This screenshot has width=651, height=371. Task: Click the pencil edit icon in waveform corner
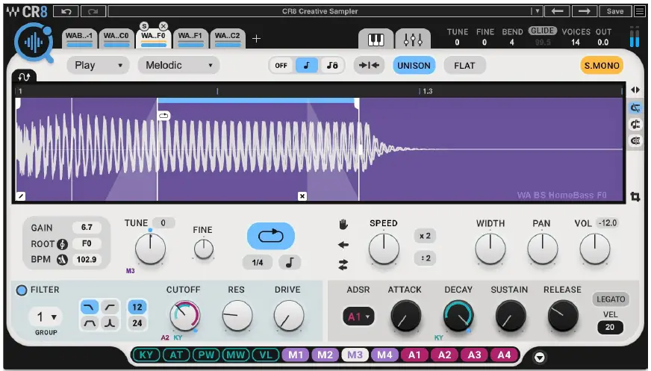click(x=20, y=196)
